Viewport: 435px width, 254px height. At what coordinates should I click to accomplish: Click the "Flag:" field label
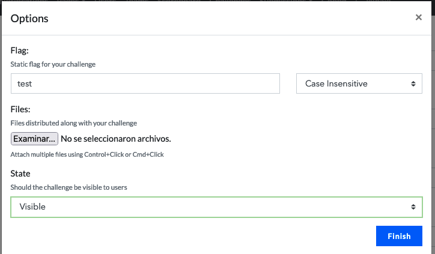pos(19,50)
